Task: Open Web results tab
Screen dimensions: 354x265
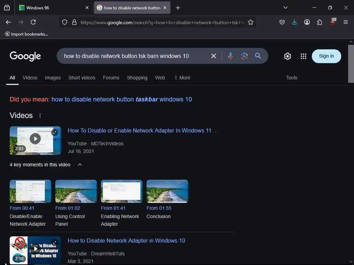Action: point(160,78)
